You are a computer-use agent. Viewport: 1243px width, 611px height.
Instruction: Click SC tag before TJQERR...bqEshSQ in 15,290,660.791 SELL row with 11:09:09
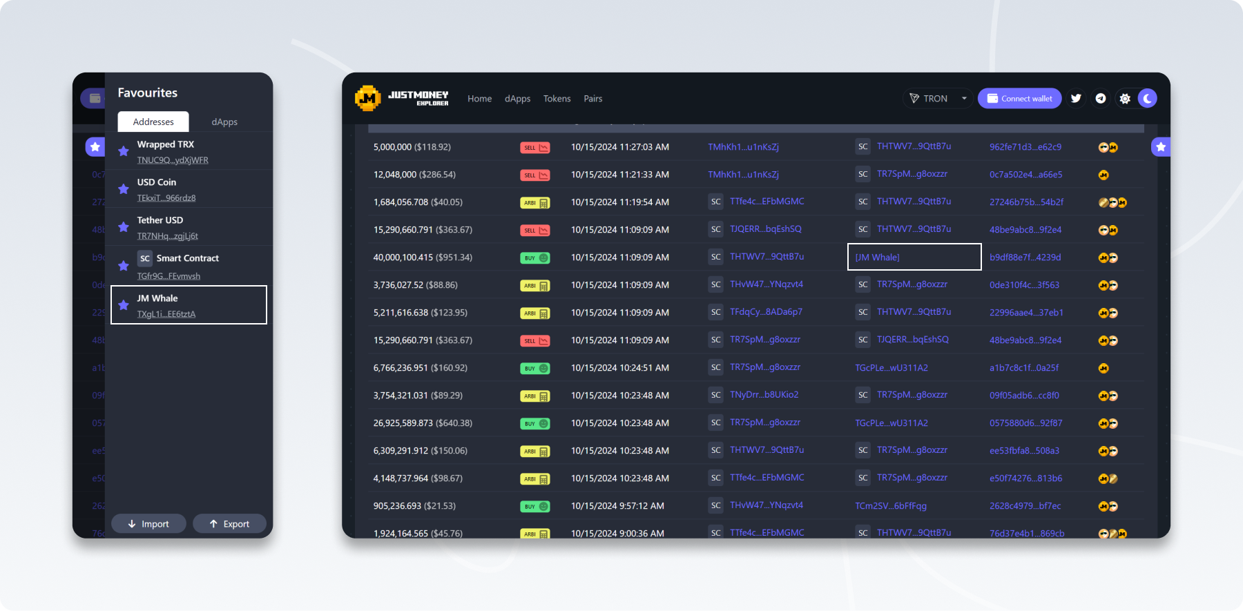click(716, 229)
